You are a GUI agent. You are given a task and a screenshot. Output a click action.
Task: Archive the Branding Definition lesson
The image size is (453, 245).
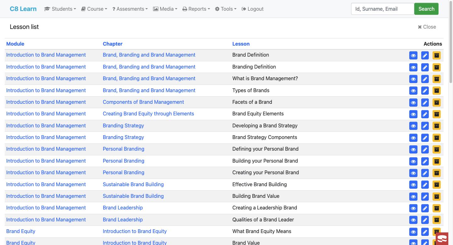[436, 67]
